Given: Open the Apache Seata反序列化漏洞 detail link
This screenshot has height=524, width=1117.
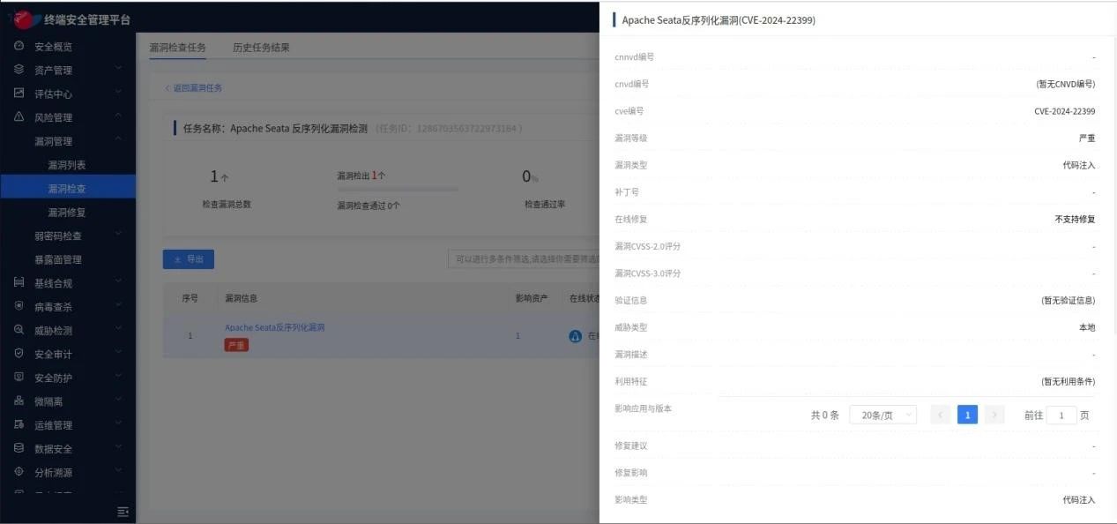Looking at the screenshot, I should [273, 326].
